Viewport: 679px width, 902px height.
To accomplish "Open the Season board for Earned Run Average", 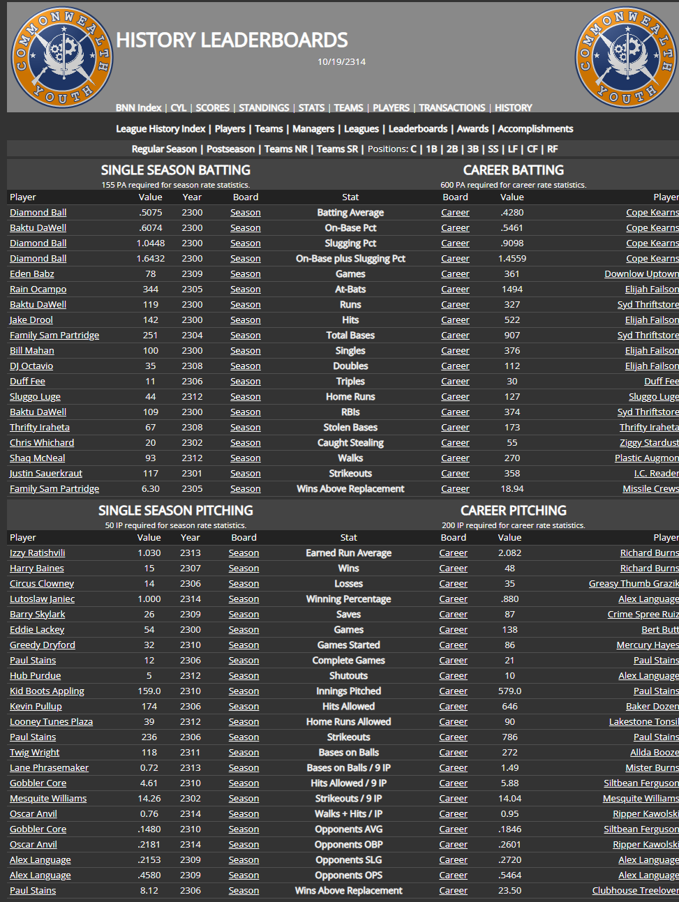I will pyautogui.click(x=244, y=553).
